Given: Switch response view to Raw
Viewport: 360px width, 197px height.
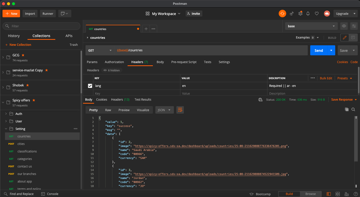Looking at the screenshot, I should [108, 110].
